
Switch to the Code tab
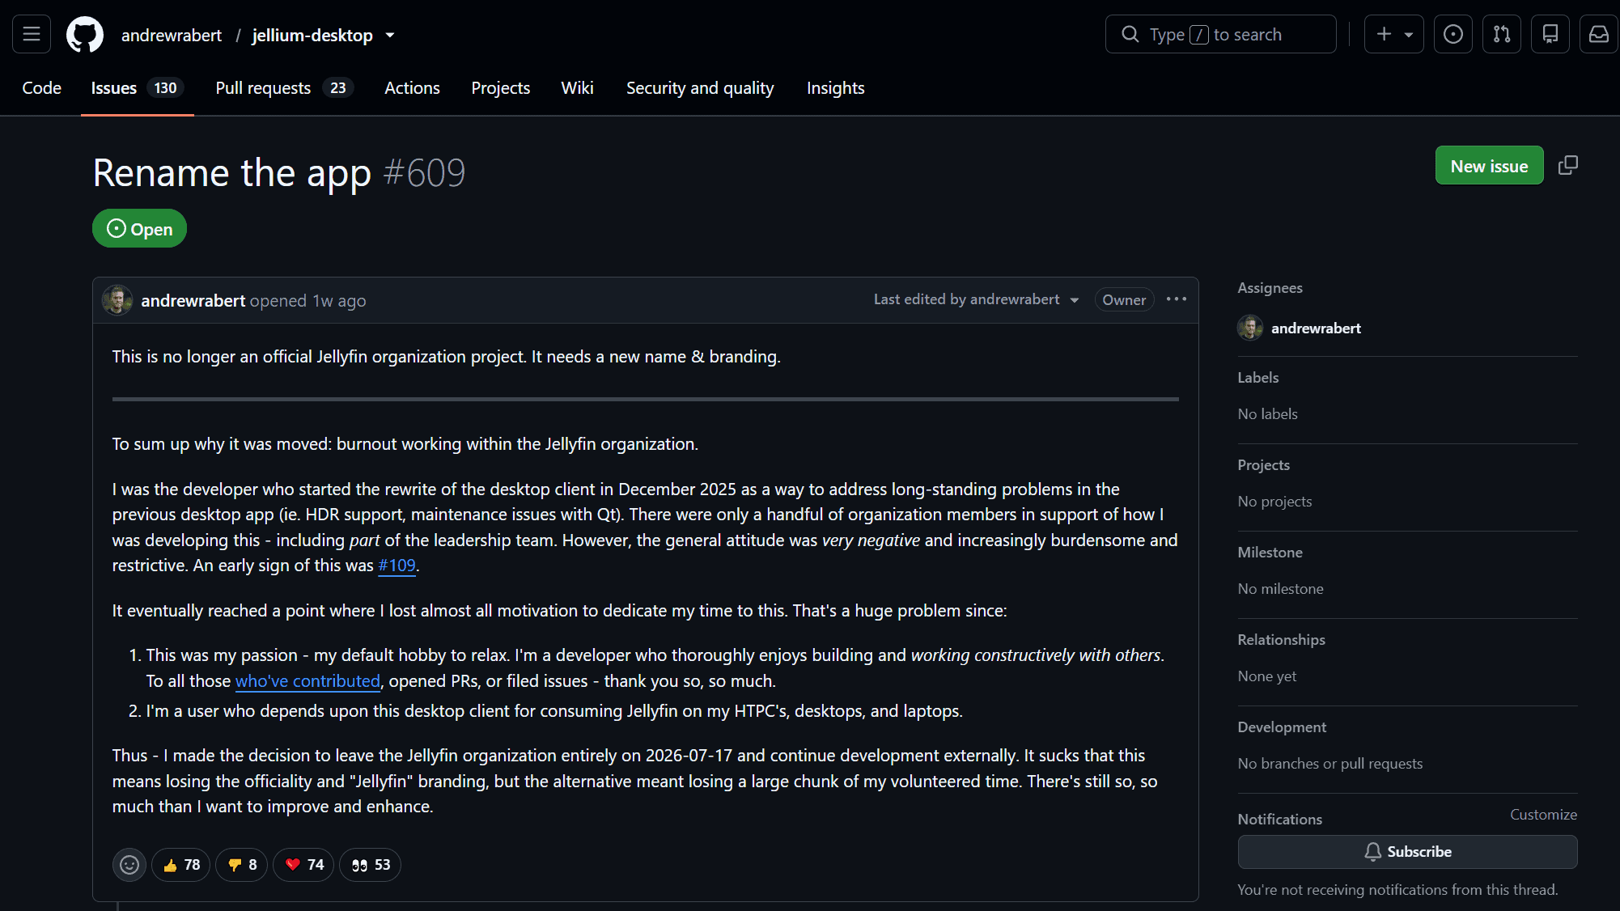(42, 87)
